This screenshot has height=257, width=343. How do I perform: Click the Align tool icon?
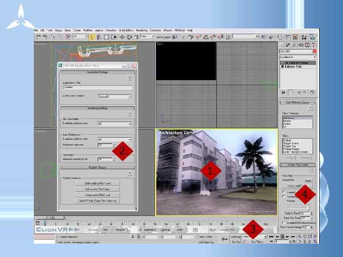coord(271,37)
